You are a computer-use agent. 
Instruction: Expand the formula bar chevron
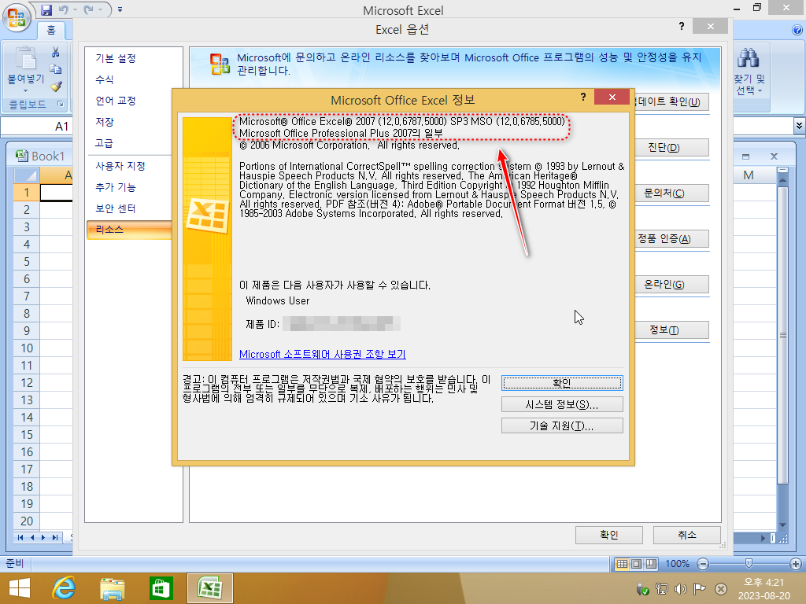(x=799, y=125)
